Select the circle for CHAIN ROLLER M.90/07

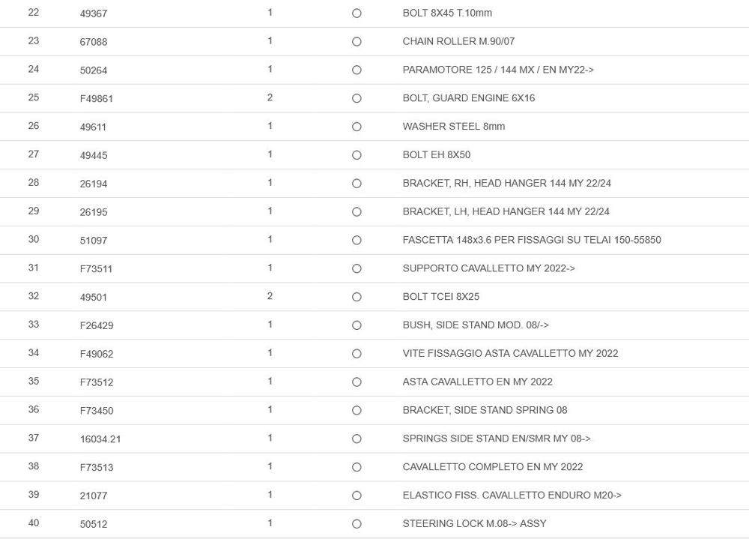click(x=357, y=42)
